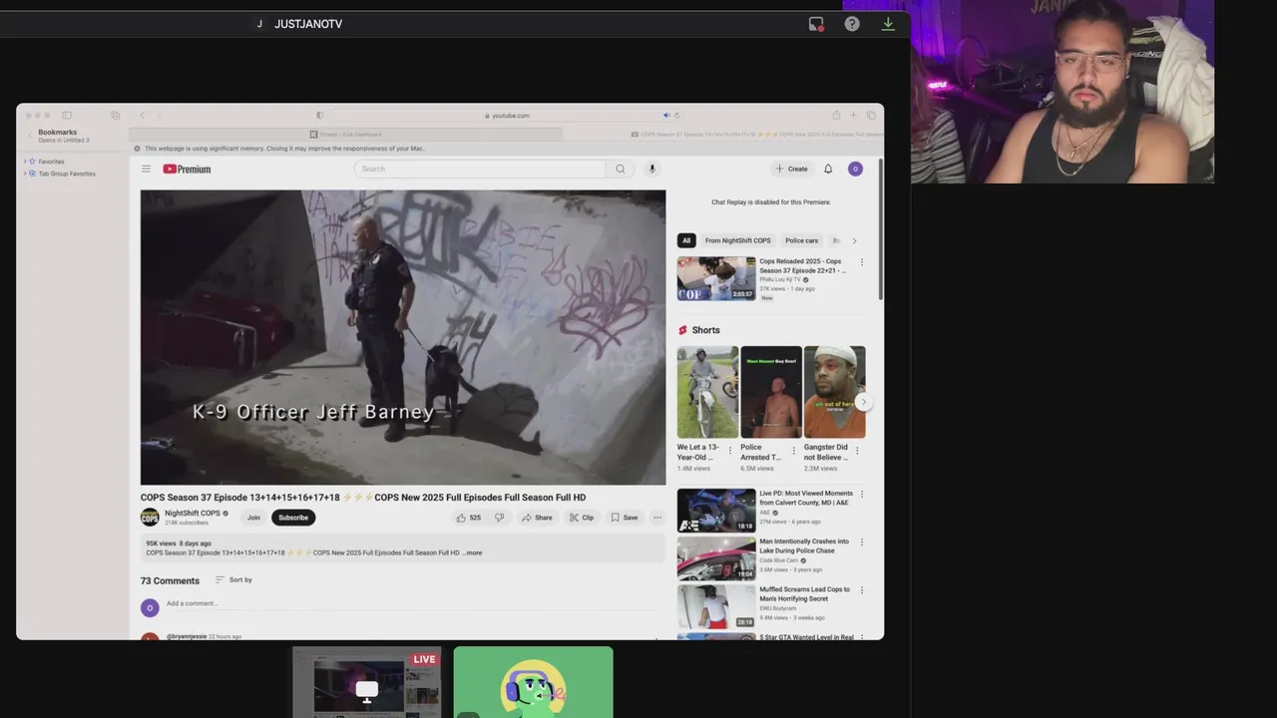The height and width of the screenshot is (718, 1277).
Task: Dismiss the significant memory warning banner
Action: point(138,149)
